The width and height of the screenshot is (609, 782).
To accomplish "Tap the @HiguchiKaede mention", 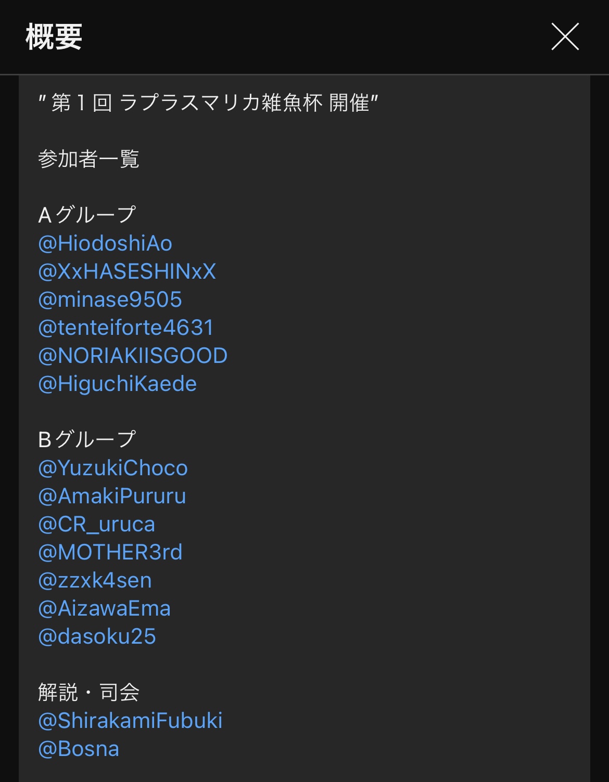I will 118,384.
